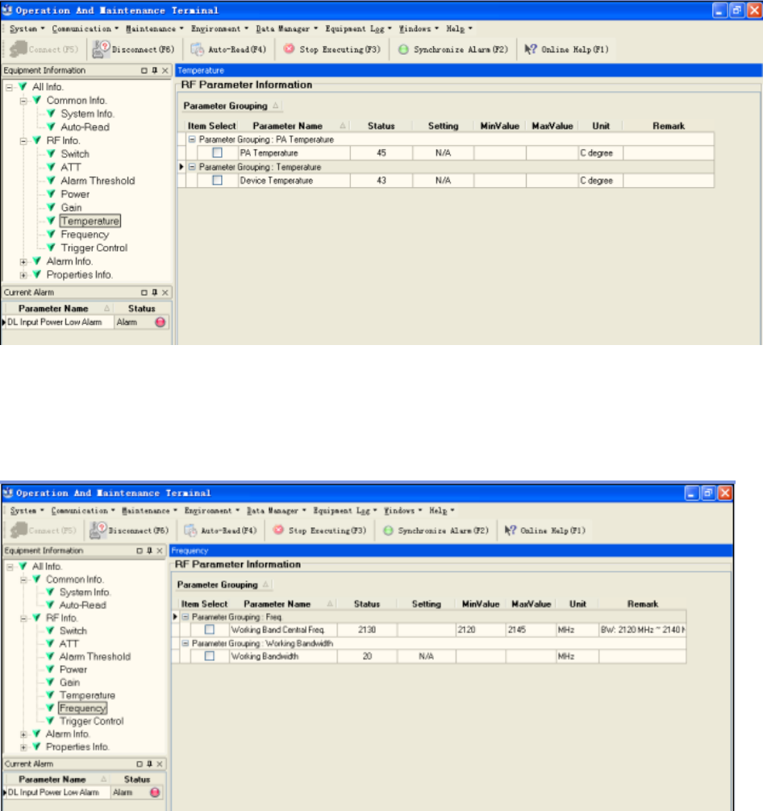Tick the Device Temperature checkbox

218,180
